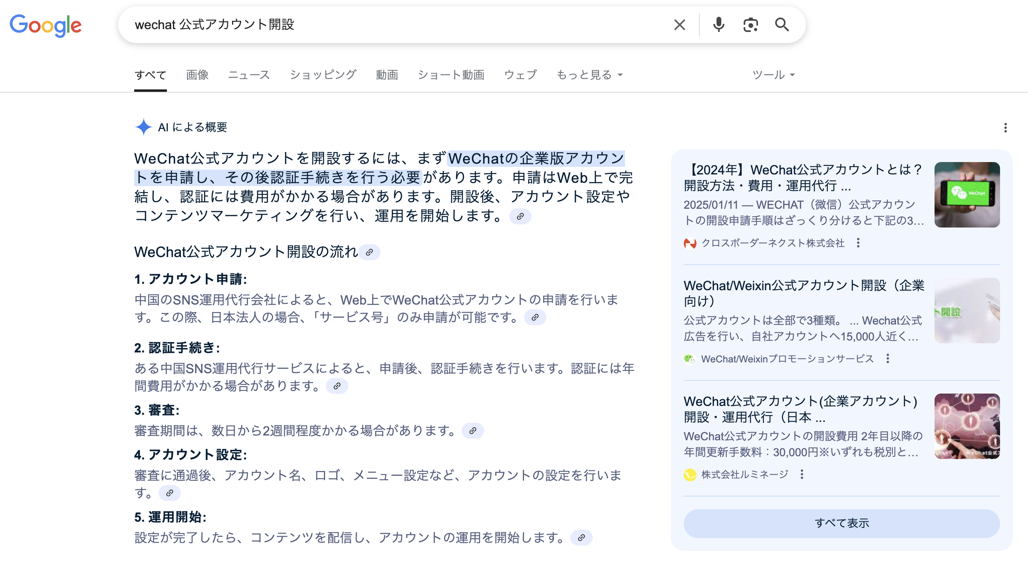Click step heading 2. 認証手続き:
Image resolution: width=1028 pixels, height=562 pixels.
(x=177, y=348)
